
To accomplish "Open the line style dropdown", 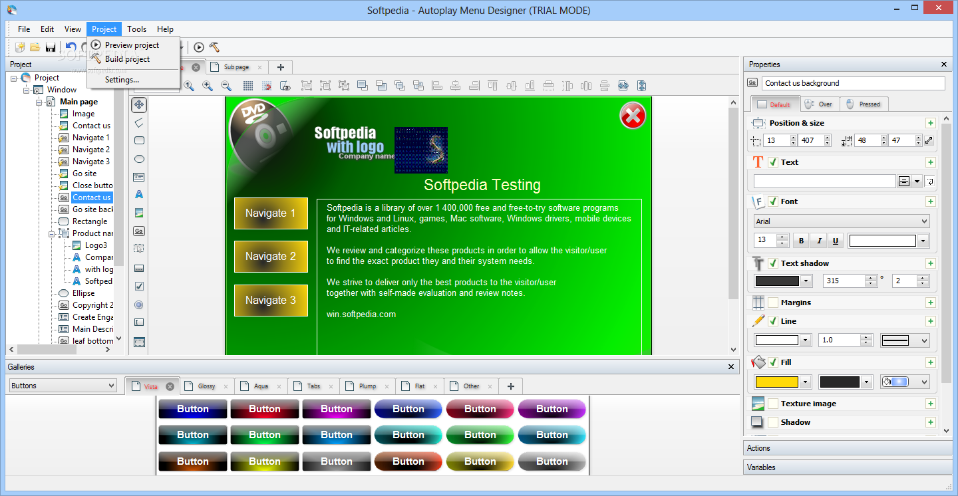I will coord(905,340).
